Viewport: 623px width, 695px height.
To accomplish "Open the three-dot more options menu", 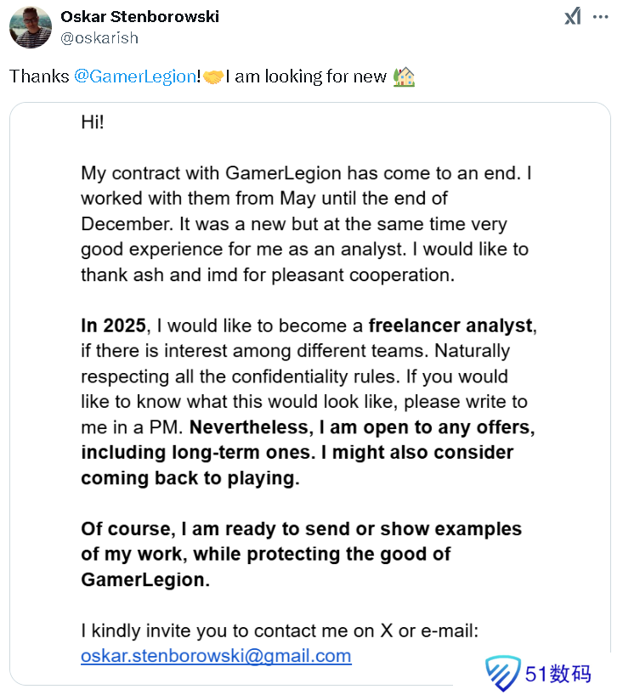I will pos(600,17).
